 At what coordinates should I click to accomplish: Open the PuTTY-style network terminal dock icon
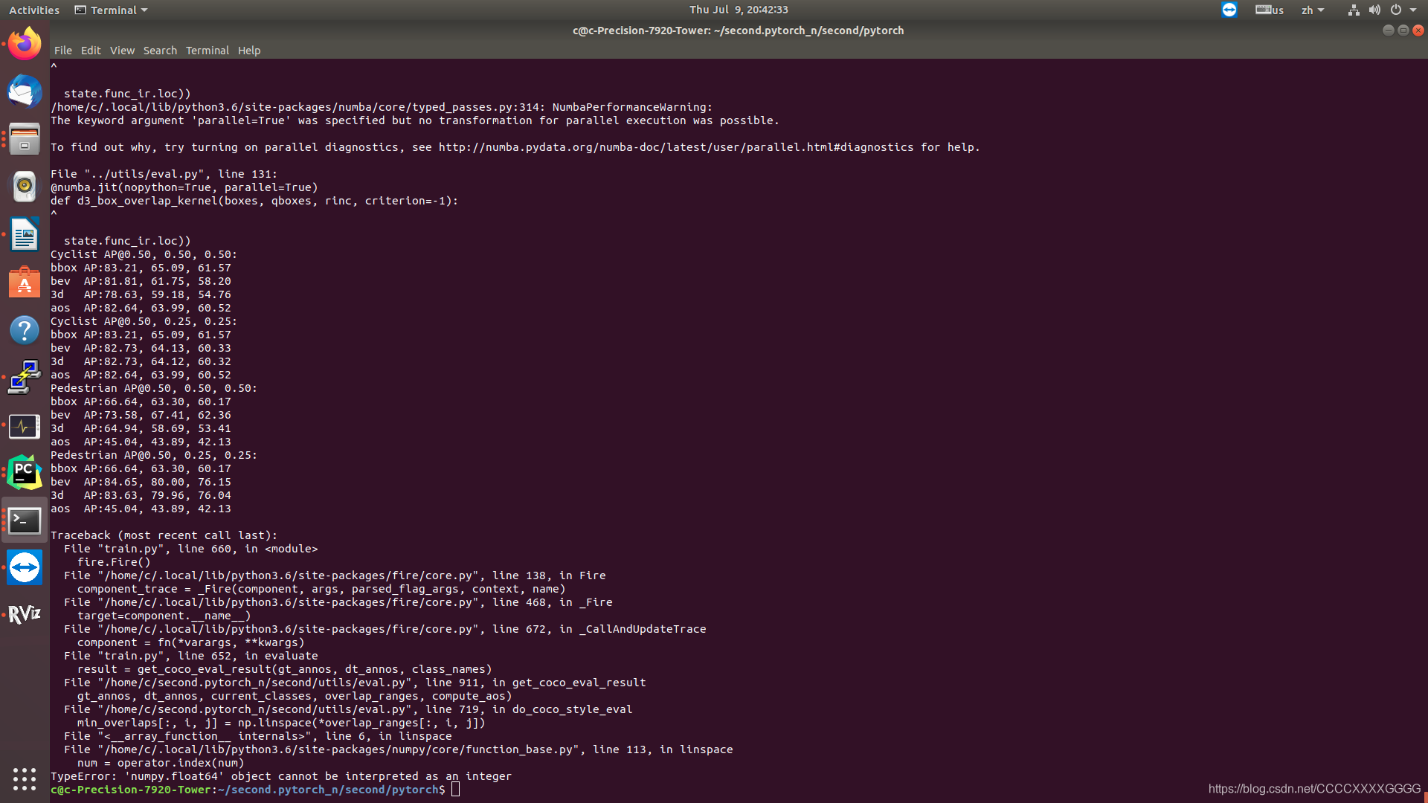coord(25,378)
